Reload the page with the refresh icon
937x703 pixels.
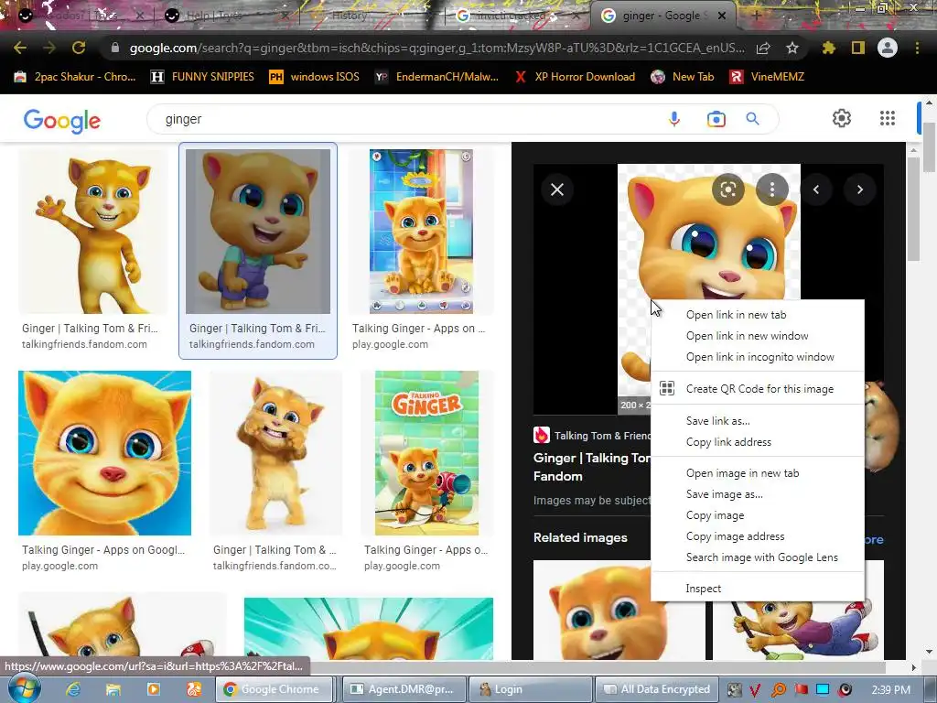(x=79, y=48)
